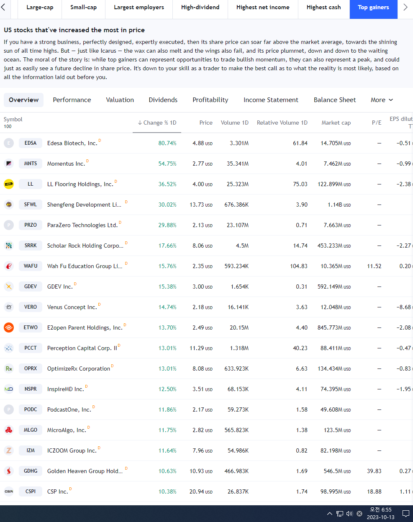The height and width of the screenshot is (522, 413).
Task: Expand the More column-set dropdown
Action: coord(382,100)
